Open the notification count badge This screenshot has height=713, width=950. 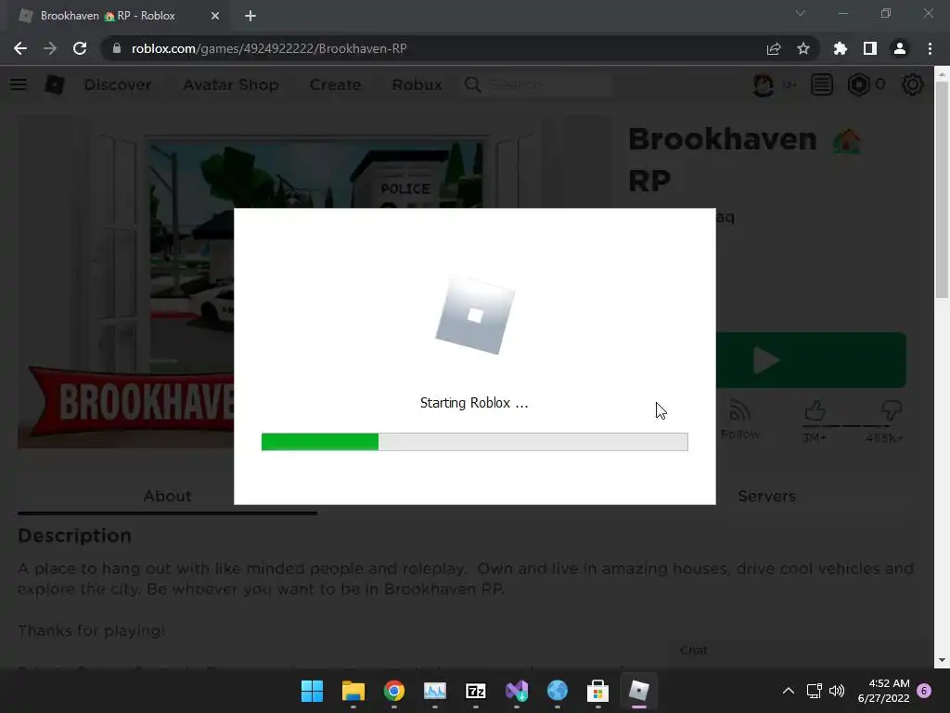925,691
